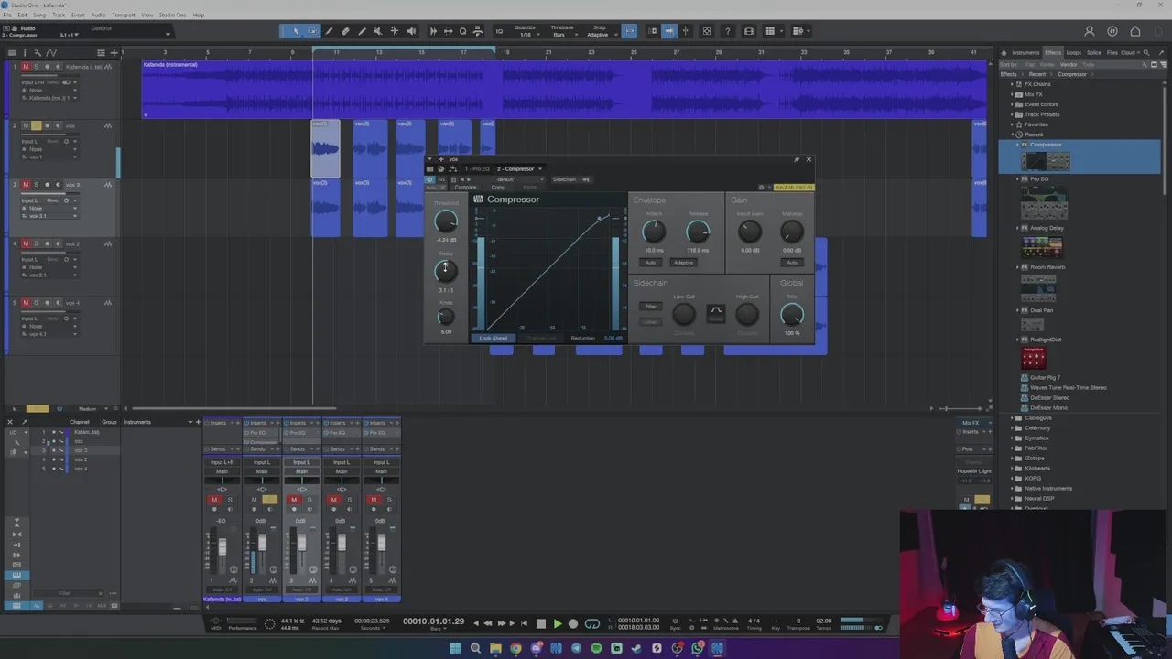Open Spotify from the taskbar
1172x659 pixels.
pos(596,648)
